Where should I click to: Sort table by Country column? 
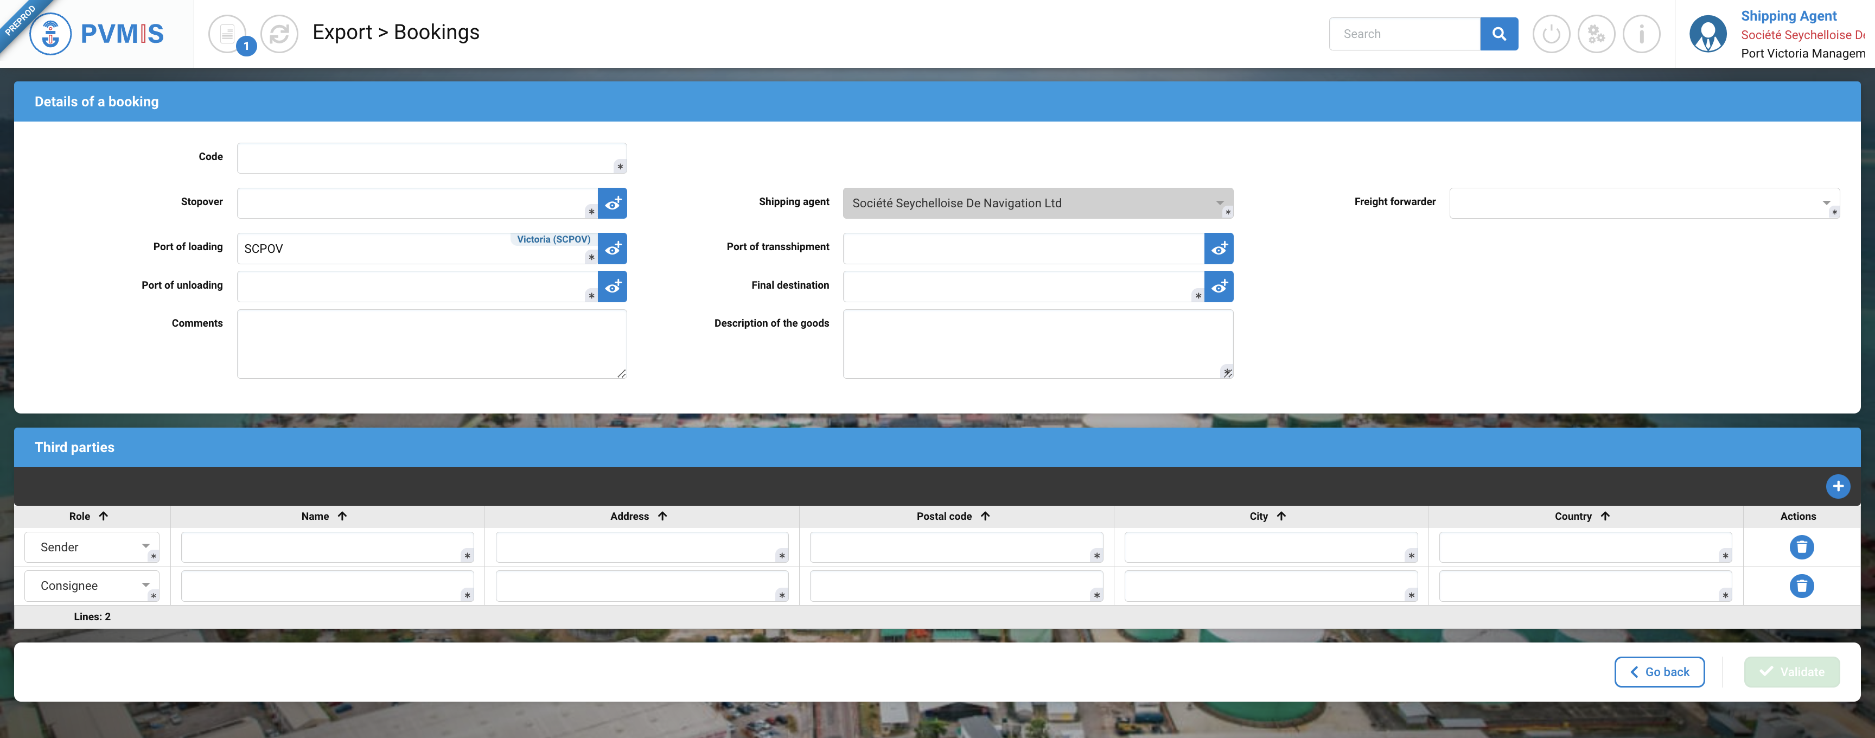pyautogui.click(x=1581, y=516)
